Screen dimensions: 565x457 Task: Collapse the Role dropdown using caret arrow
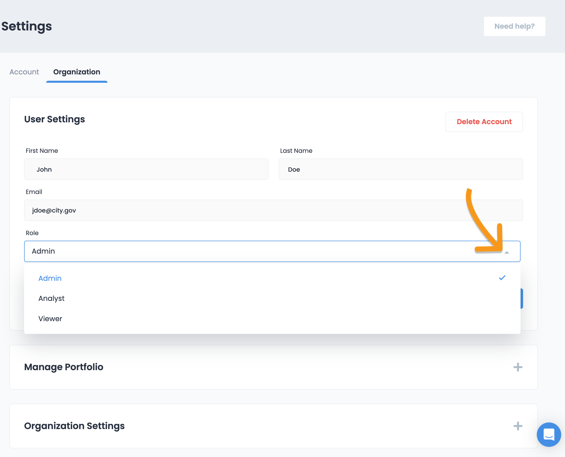[507, 252]
